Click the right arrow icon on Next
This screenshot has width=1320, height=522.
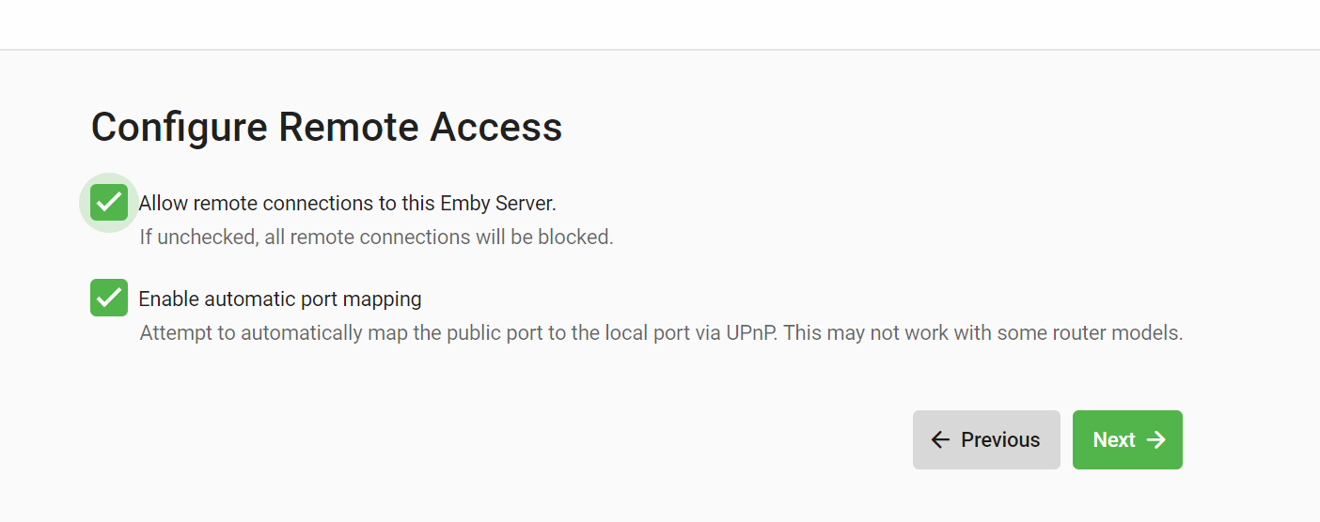[1156, 439]
